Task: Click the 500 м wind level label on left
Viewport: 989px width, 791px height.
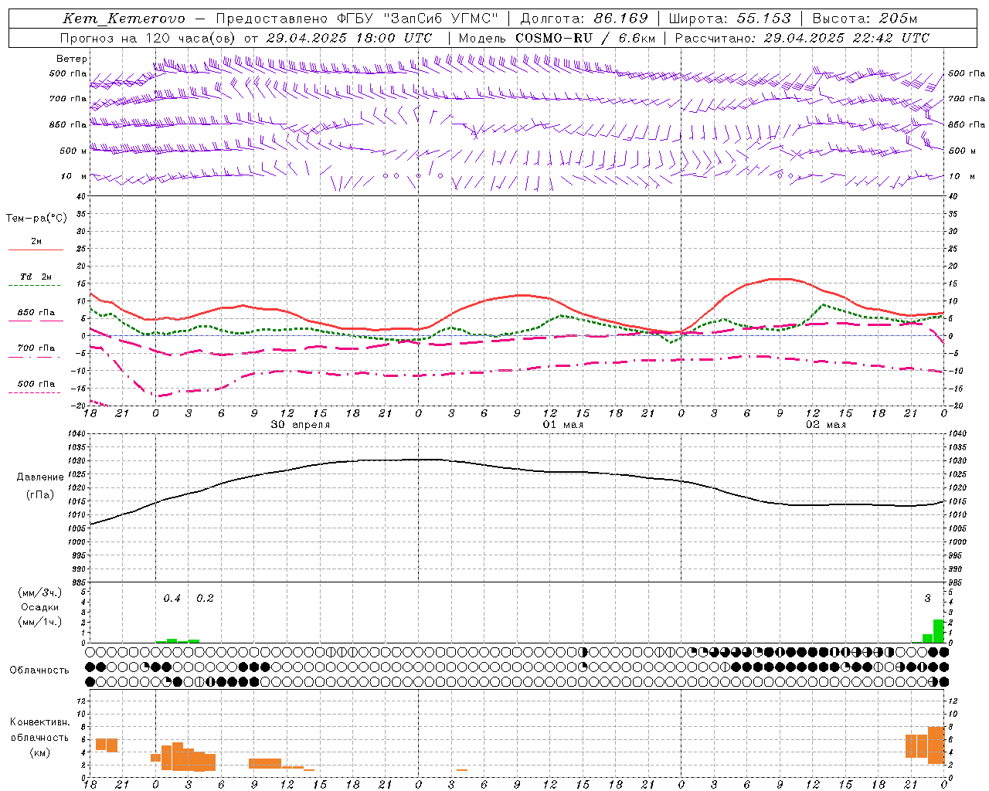Action: tap(73, 151)
